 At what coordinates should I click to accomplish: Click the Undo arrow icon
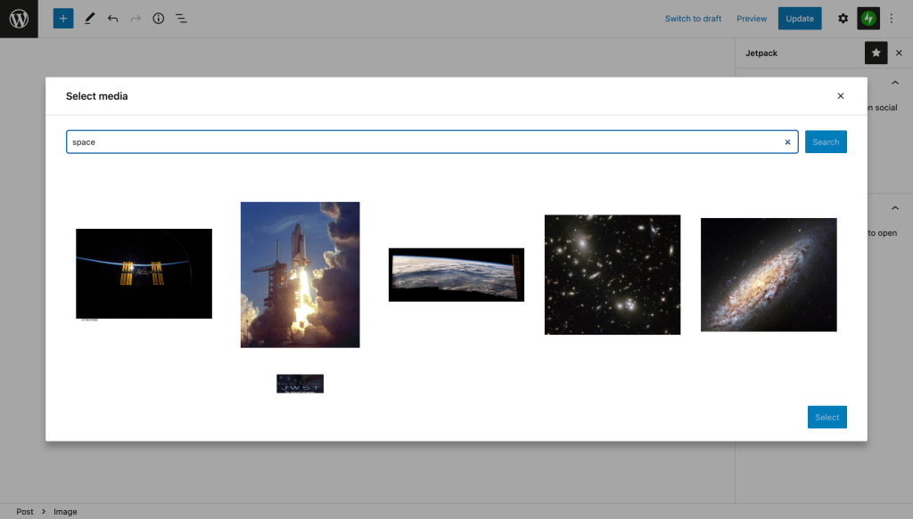pyautogui.click(x=112, y=19)
